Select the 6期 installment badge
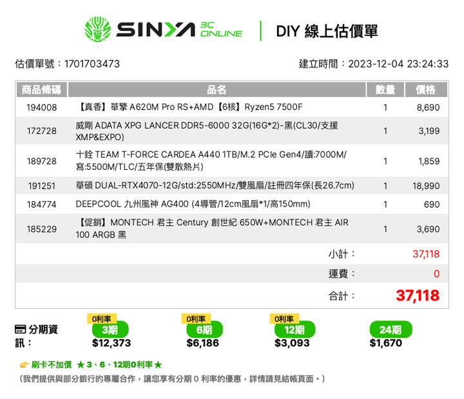 pos(204,329)
